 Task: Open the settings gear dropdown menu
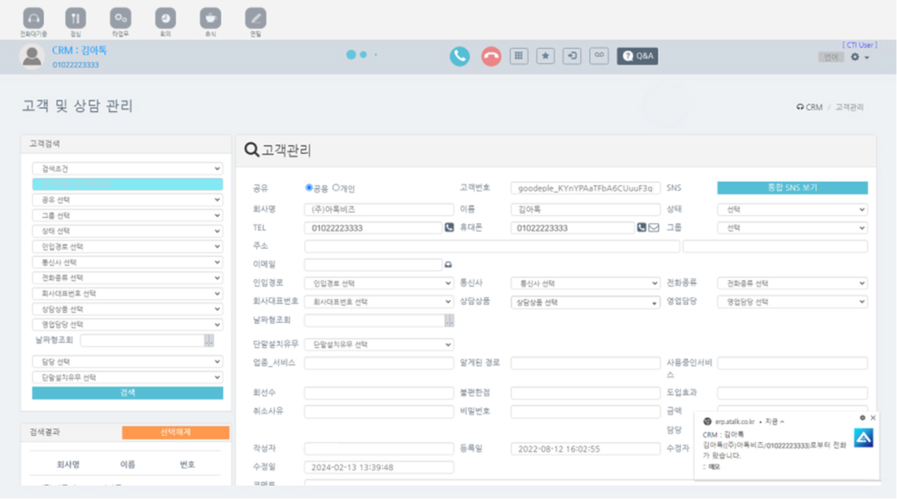pyautogui.click(x=859, y=58)
